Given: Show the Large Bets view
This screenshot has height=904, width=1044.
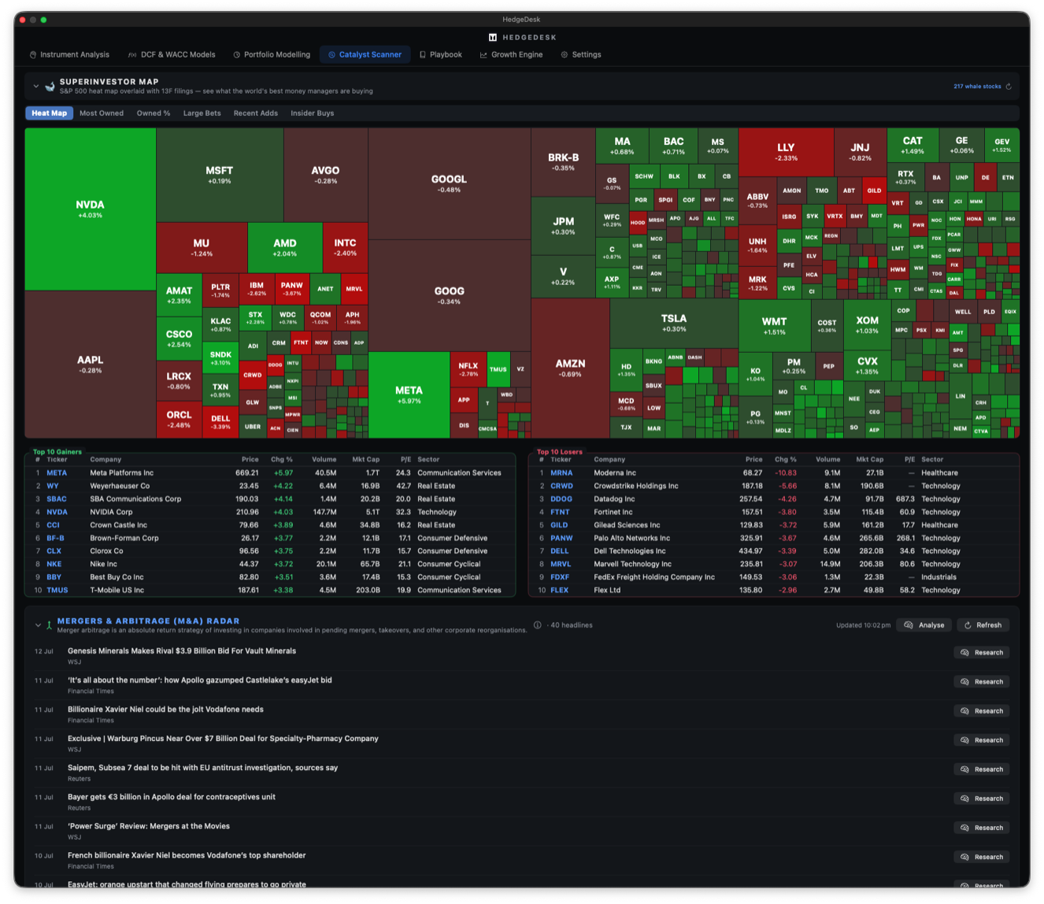Looking at the screenshot, I should click(202, 113).
